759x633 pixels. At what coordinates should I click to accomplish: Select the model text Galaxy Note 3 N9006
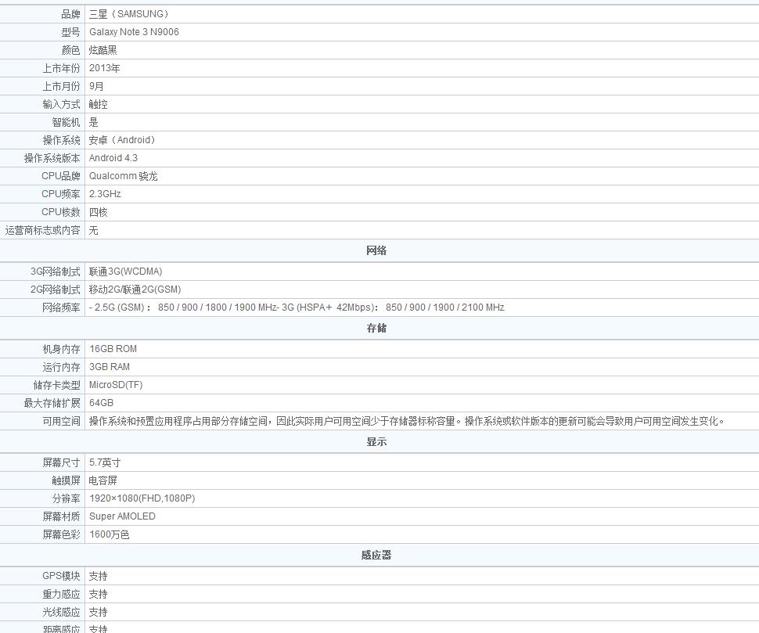[x=134, y=32]
